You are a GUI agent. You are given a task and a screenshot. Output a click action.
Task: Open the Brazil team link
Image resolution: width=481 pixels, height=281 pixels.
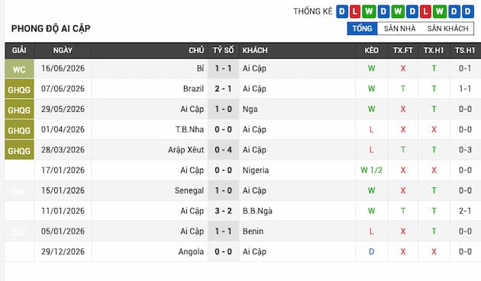pyautogui.click(x=193, y=89)
